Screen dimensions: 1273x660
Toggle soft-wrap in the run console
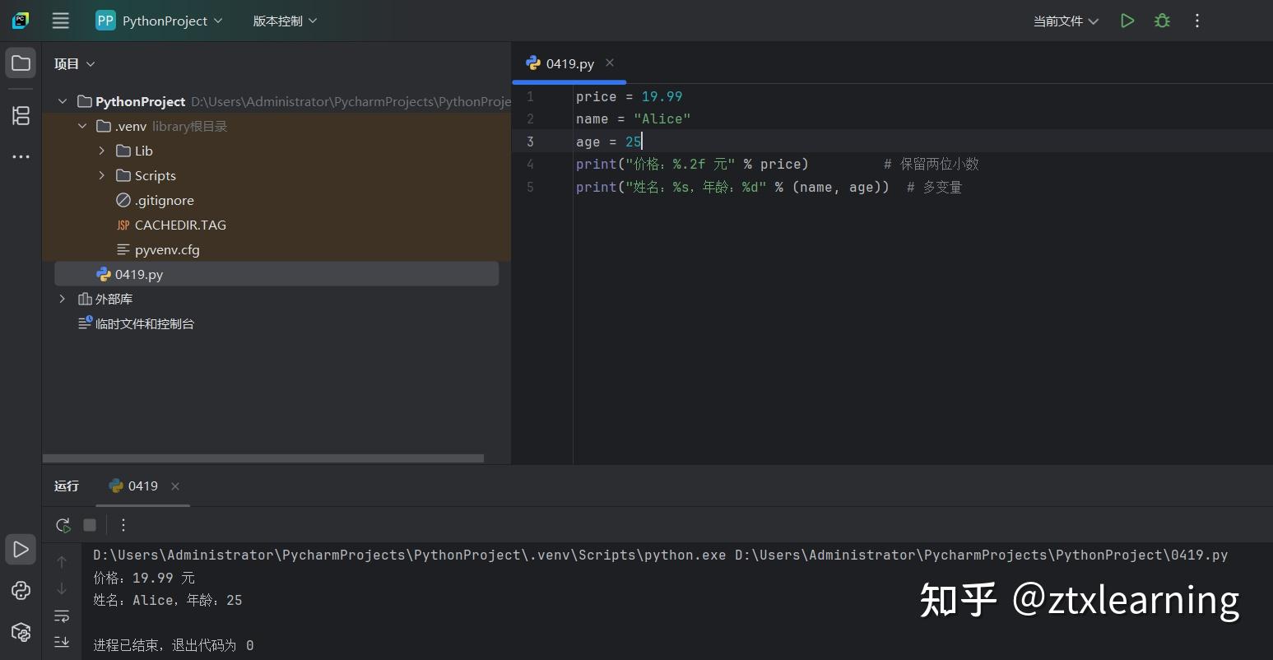tap(62, 616)
